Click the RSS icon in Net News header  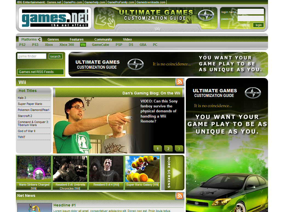(x=179, y=196)
